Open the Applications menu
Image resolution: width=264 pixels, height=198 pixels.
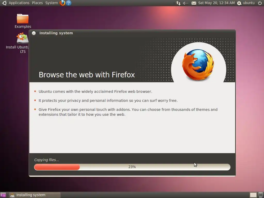pos(19,3)
